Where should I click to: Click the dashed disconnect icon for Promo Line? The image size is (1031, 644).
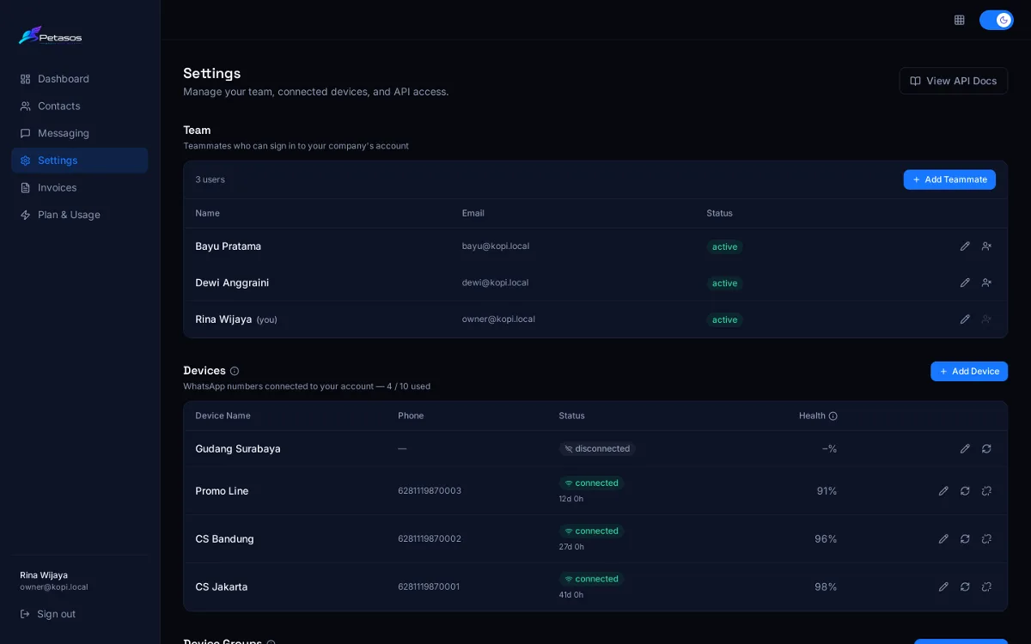coord(986,491)
